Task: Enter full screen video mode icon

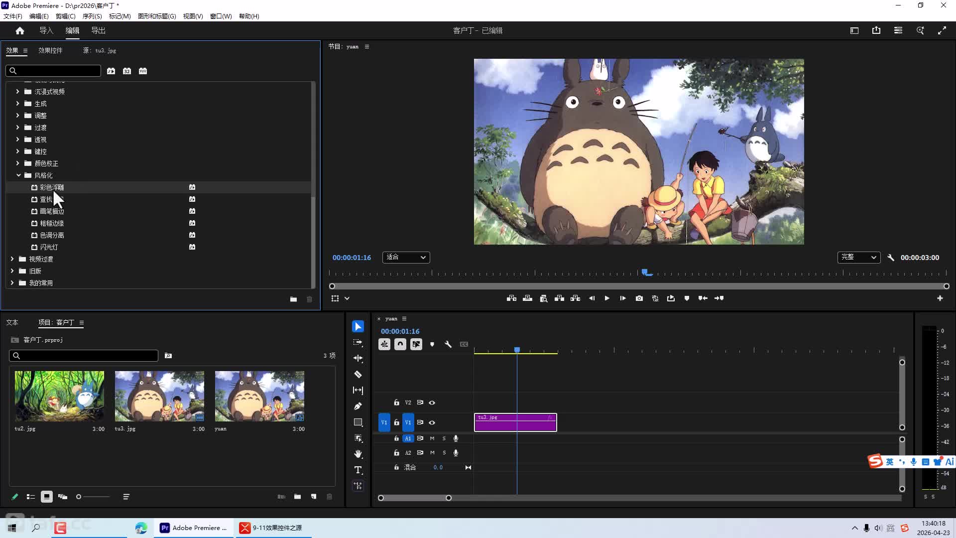Action: pos(942,31)
